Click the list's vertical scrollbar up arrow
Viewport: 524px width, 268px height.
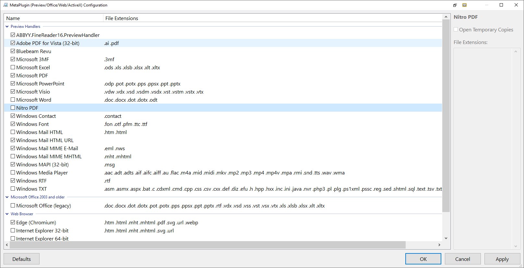tap(446, 17)
